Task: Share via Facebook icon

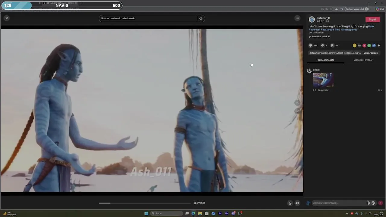Action: (374, 46)
